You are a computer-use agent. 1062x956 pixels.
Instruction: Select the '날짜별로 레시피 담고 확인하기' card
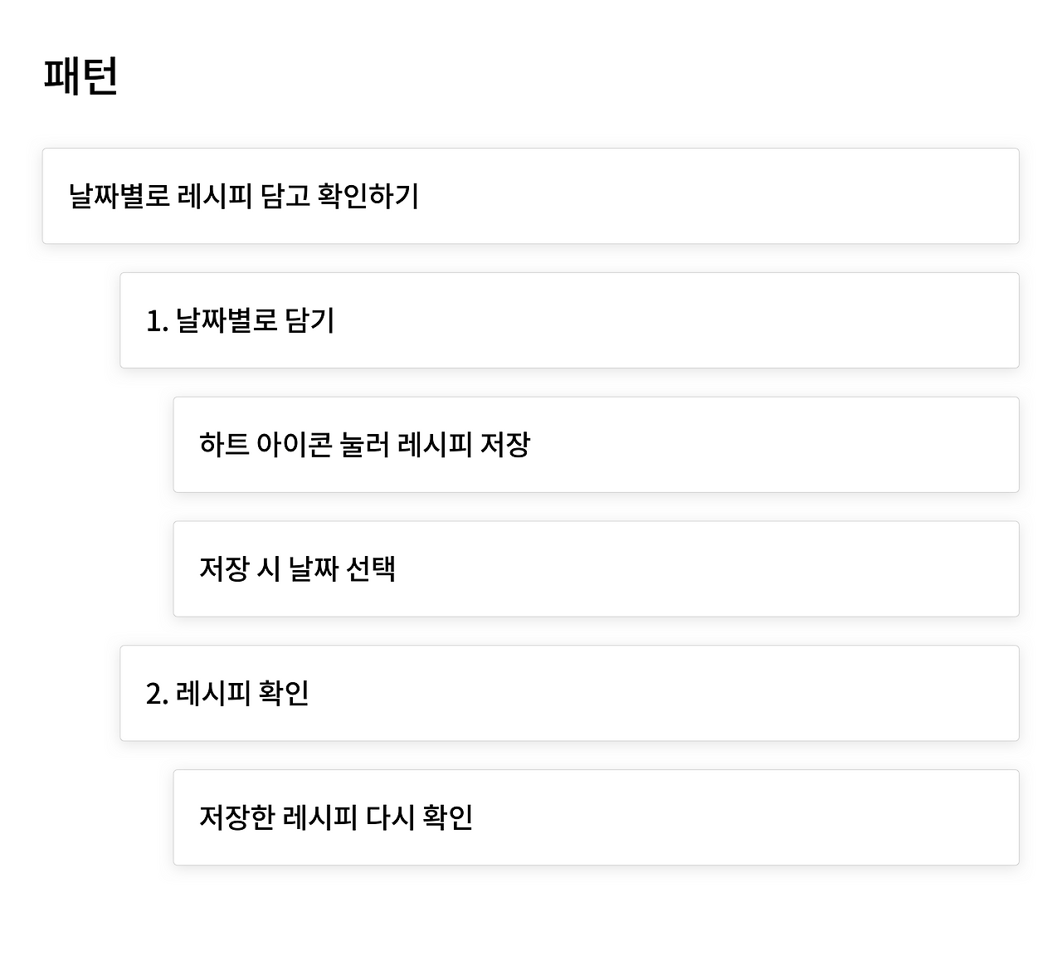530,196
